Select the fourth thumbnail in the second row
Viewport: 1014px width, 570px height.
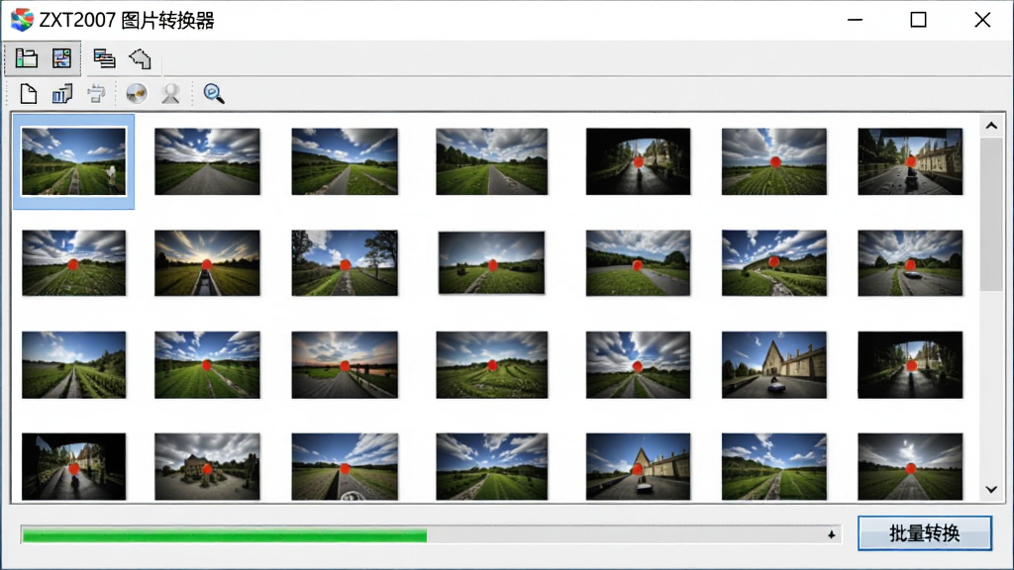491,262
